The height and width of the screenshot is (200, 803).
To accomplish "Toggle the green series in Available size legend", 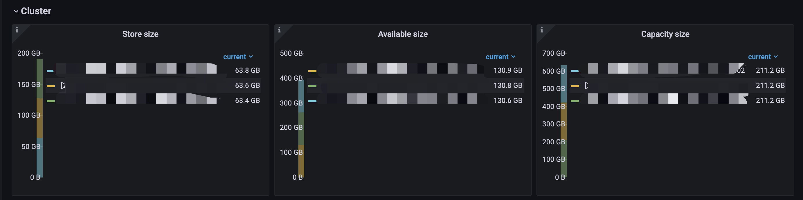I will tap(312, 86).
